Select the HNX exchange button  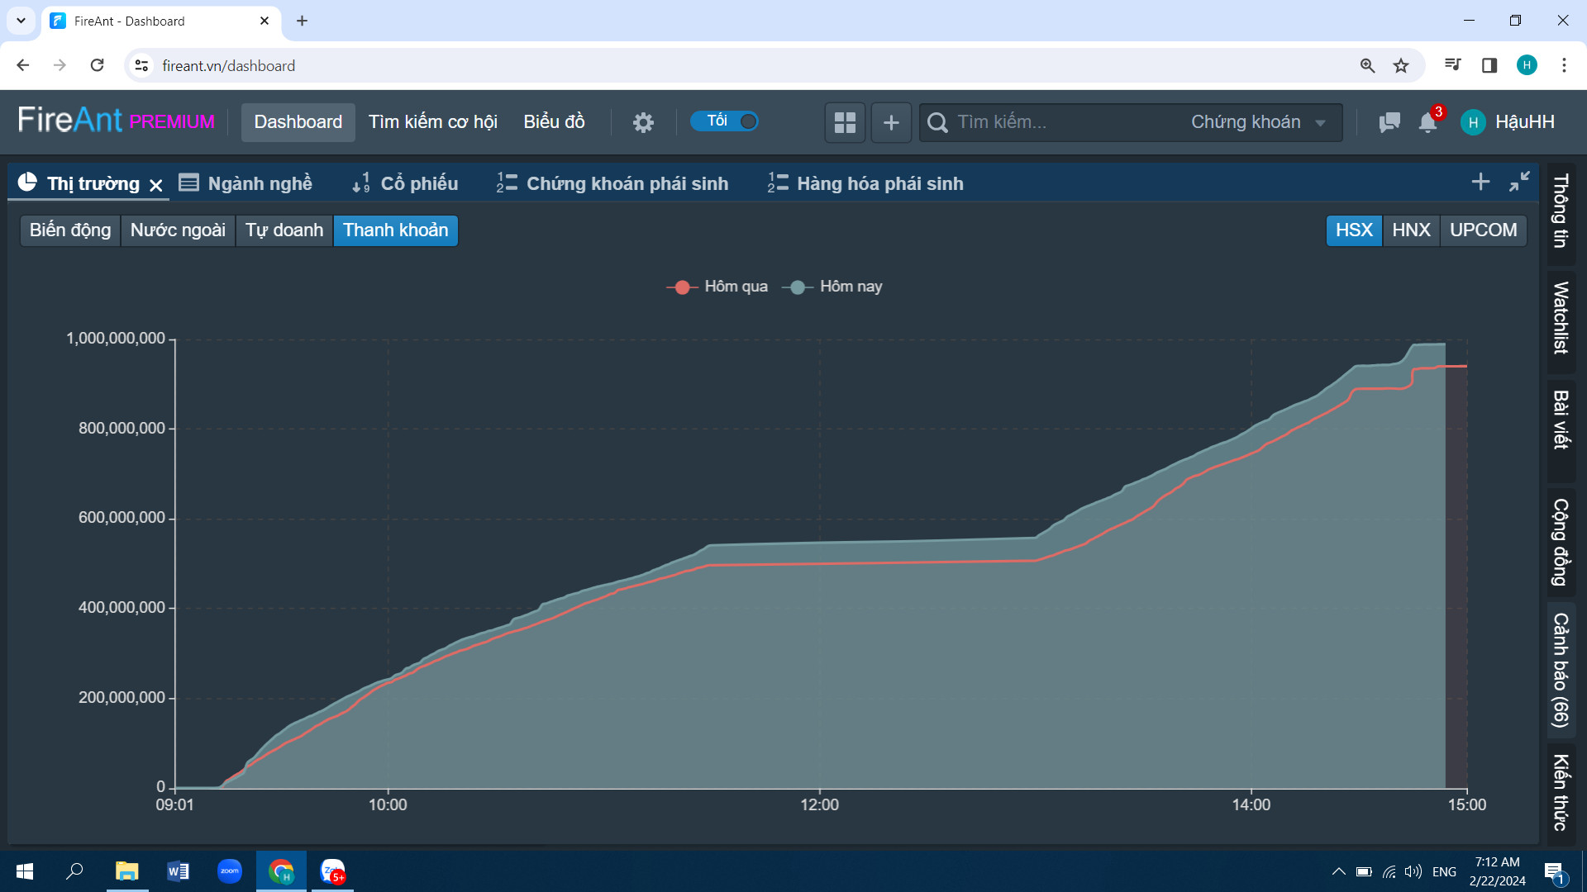point(1410,230)
